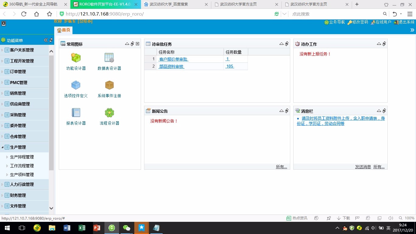Refresh the 功能菜单 sidebar icon
The height and width of the screenshot is (234, 416).
(51, 40)
